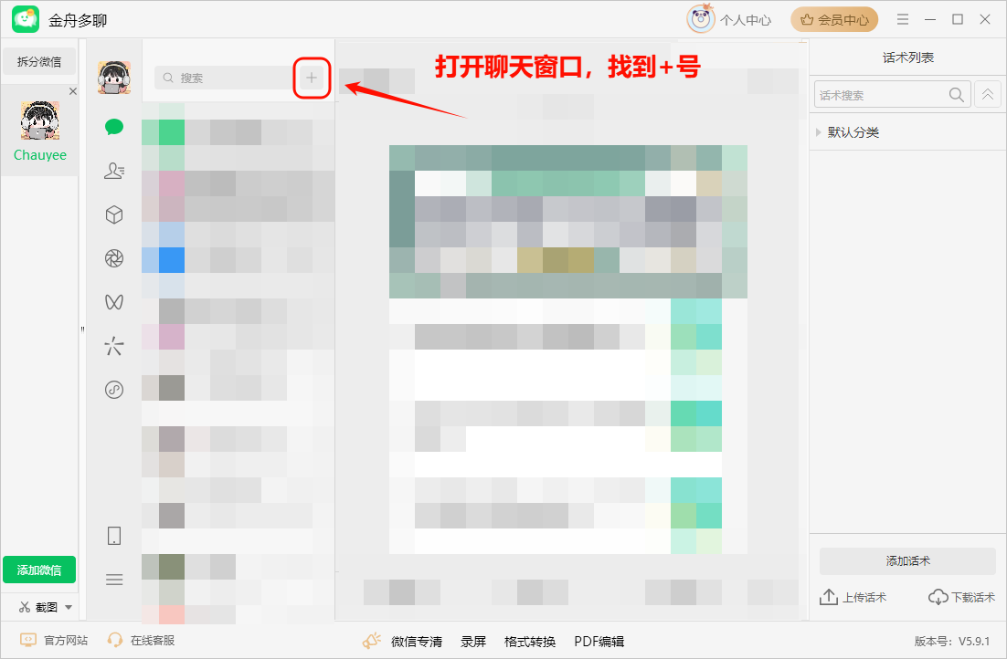Select the Chauyee account thumbnail
1007x659 pixels.
(x=40, y=120)
